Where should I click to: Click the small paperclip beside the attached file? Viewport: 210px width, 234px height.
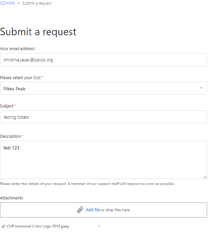point(3,226)
